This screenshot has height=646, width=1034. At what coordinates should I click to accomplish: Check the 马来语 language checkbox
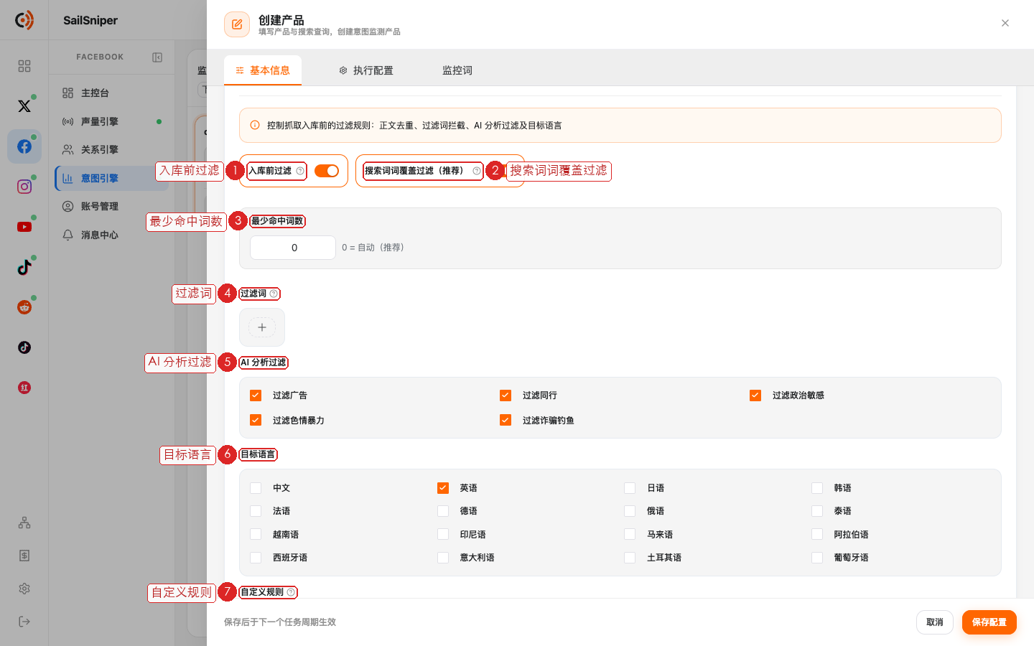click(630, 535)
